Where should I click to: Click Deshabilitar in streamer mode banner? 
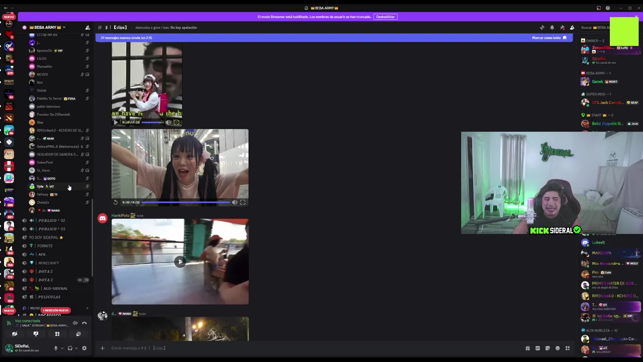pyautogui.click(x=385, y=17)
